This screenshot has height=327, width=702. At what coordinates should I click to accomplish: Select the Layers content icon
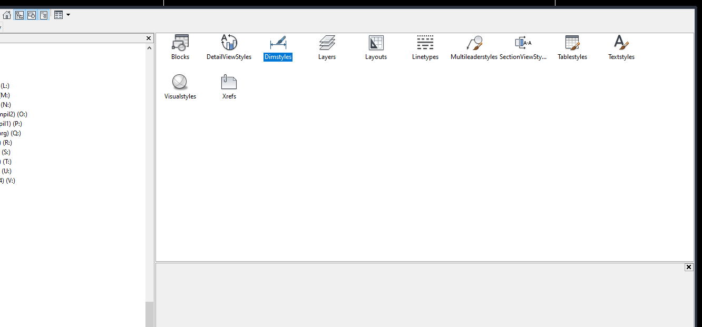(x=327, y=47)
